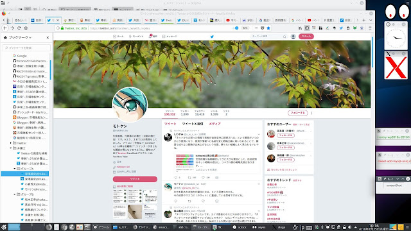Click the Twitter search magnifier icon
This screenshot has width=411, height=231.
(x=284, y=37)
